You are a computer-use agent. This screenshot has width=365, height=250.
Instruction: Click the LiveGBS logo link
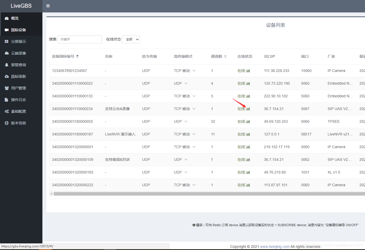click(21, 6)
